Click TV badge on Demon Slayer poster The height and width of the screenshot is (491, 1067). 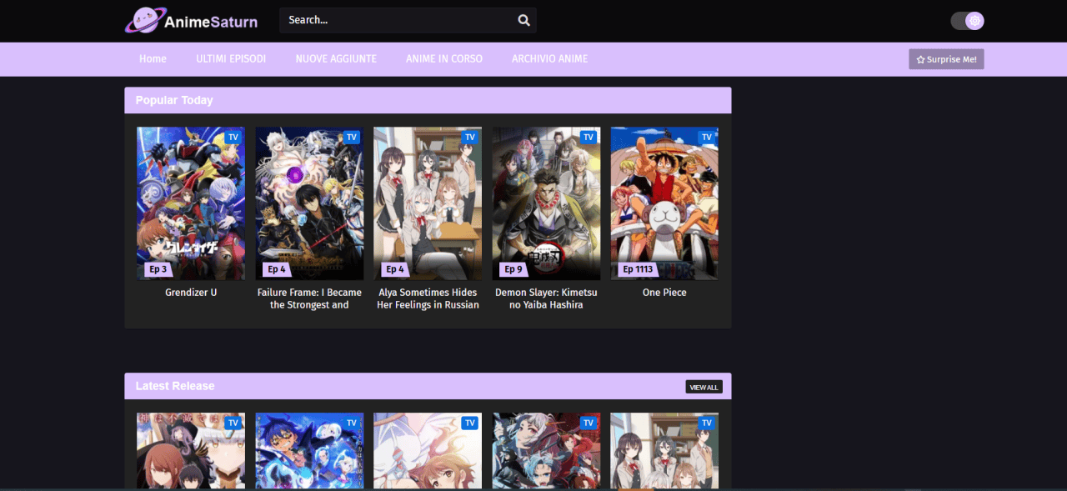click(589, 138)
